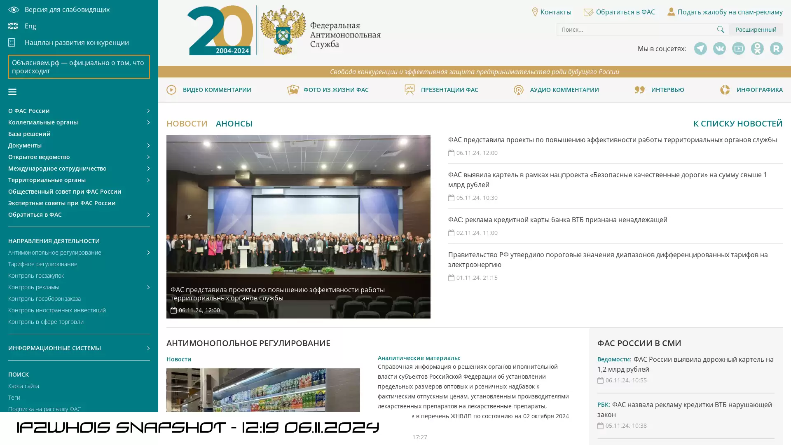Click the podcast icon for Аудио комментарии
Viewport: 791px width, 445px height.
click(x=519, y=90)
